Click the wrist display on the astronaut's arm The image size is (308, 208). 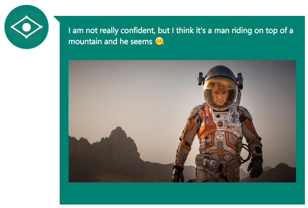click(258, 150)
